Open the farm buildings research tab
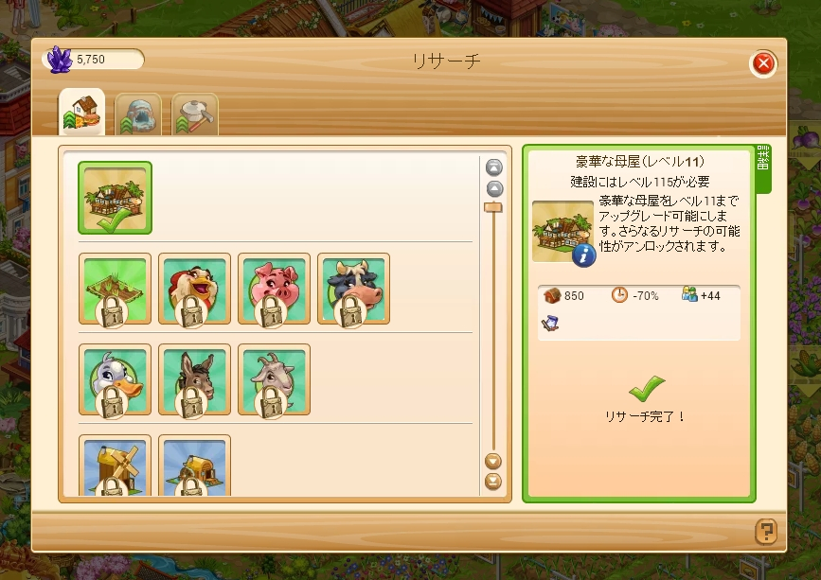 81,112
